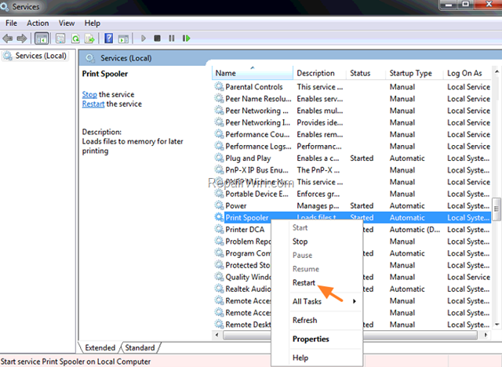
Task: Switch to the Extended tab
Action: (100, 347)
